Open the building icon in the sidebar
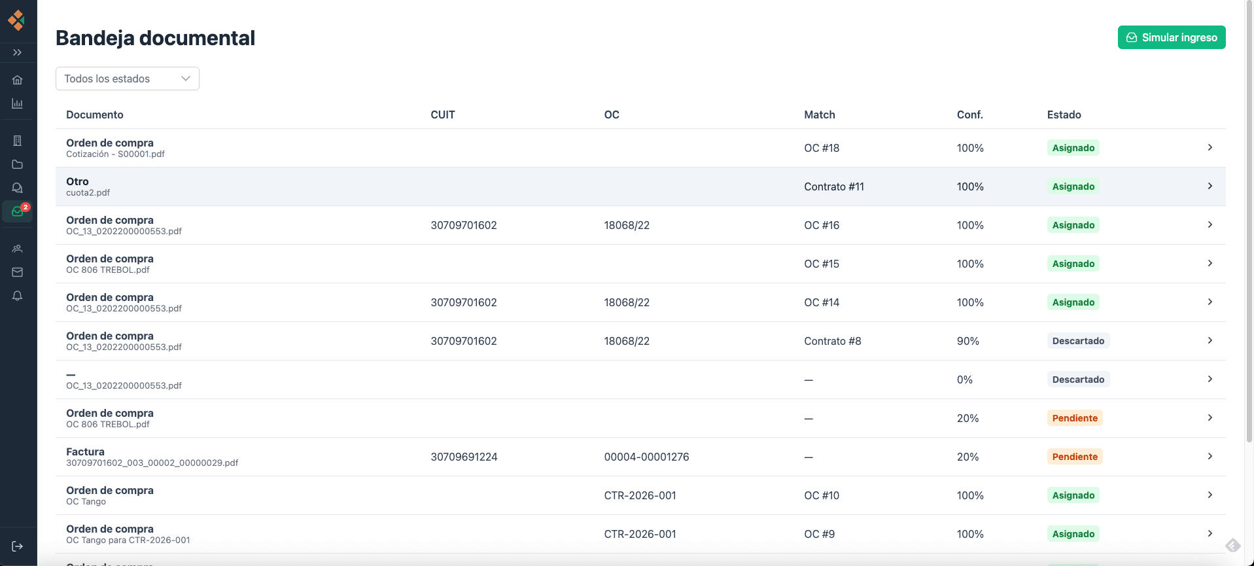The width and height of the screenshot is (1254, 566). pos(18,141)
